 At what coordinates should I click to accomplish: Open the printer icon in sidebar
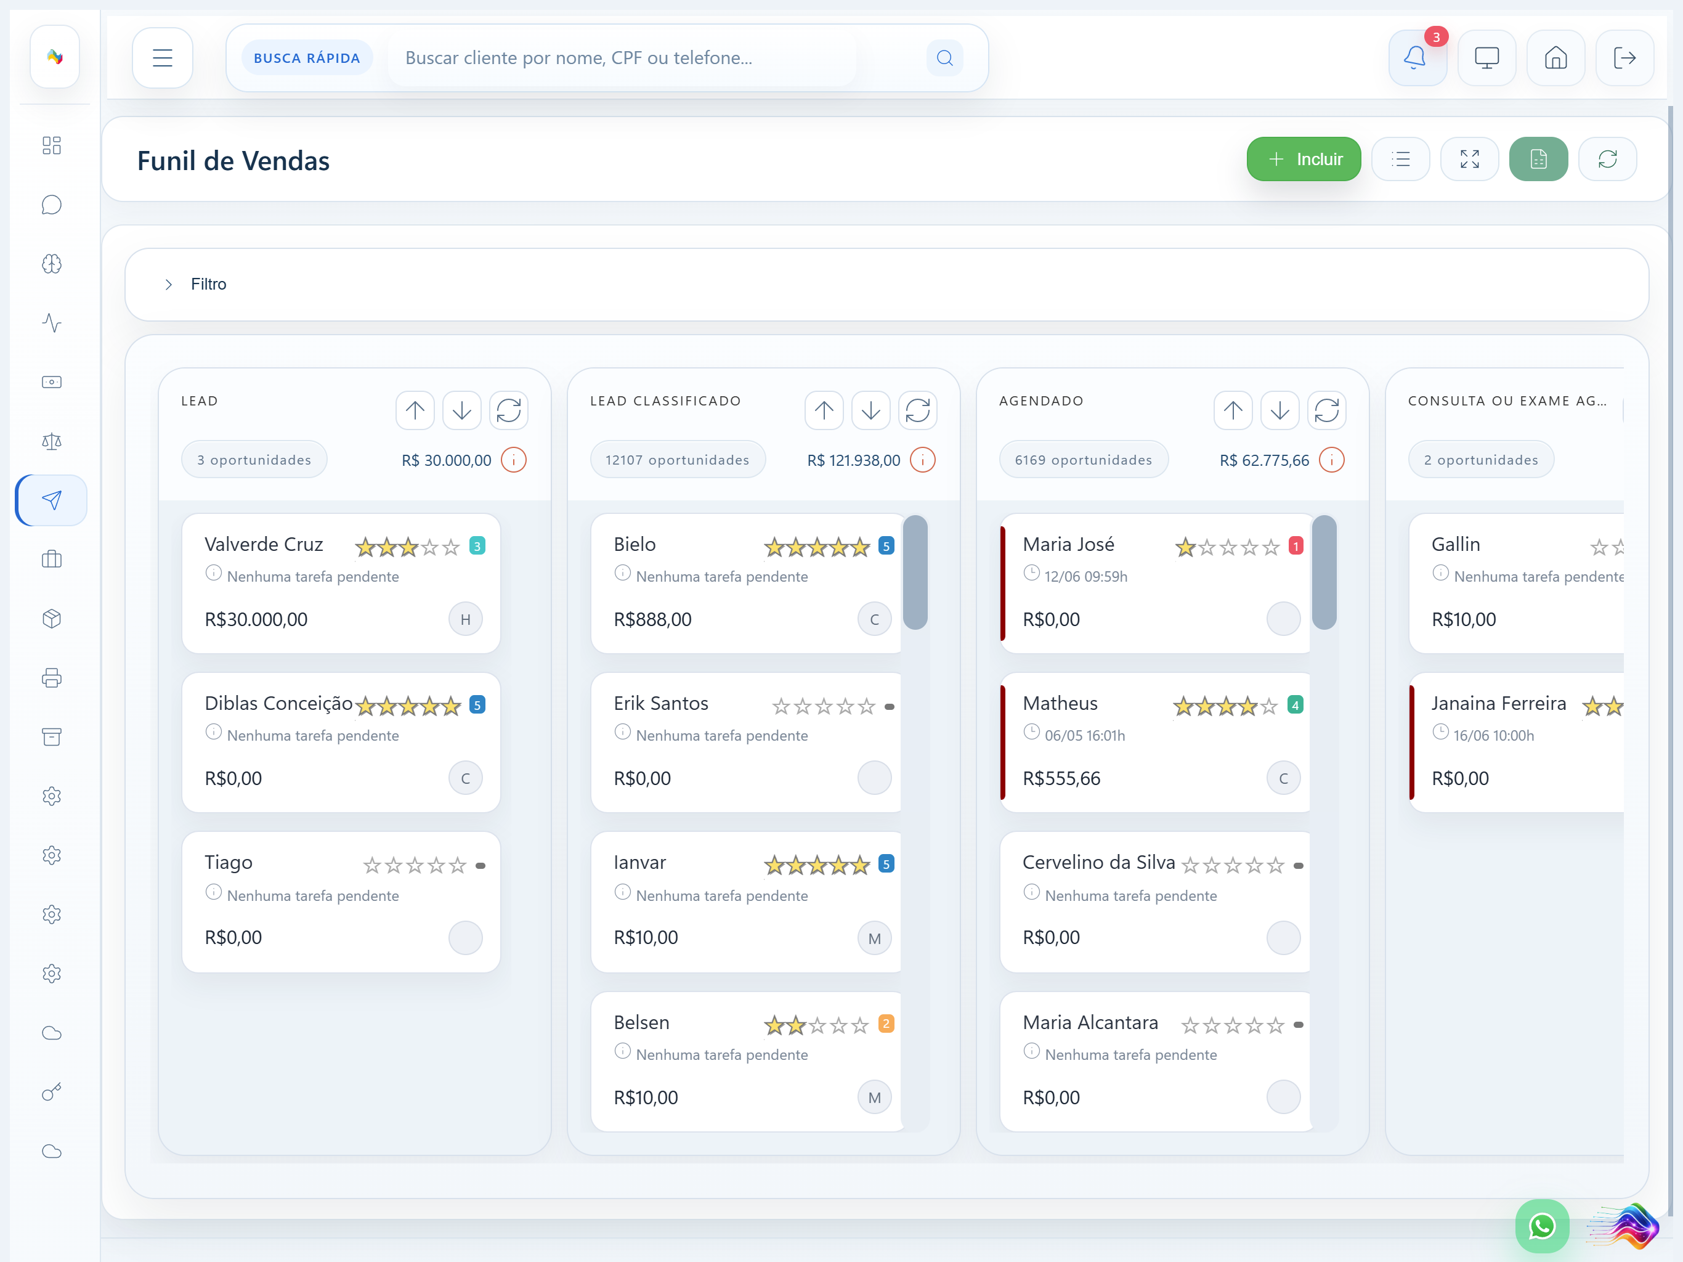point(52,677)
